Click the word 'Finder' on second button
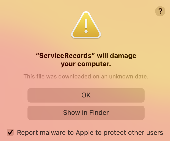 (x=99, y=113)
